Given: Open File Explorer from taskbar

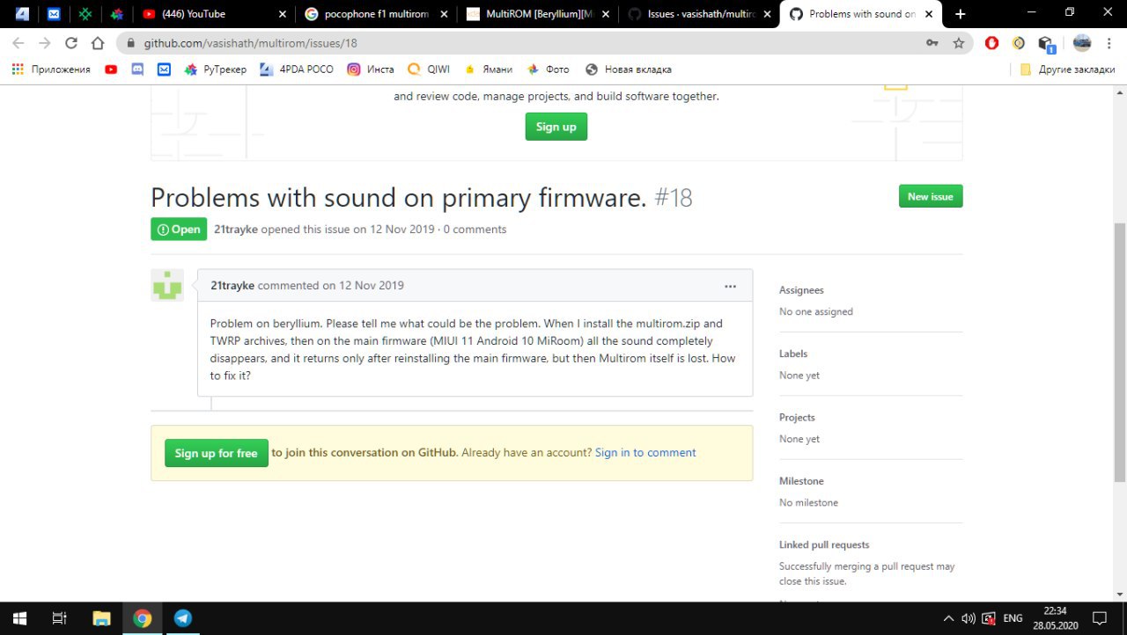Looking at the screenshot, I should click(x=101, y=617).
